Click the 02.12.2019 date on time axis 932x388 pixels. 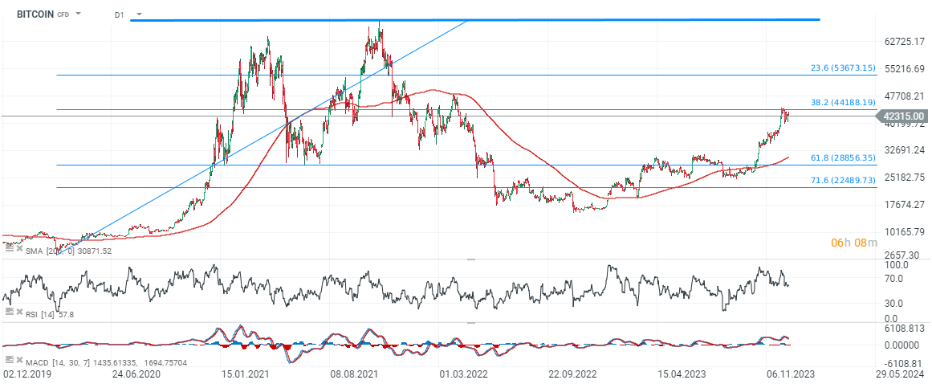pyautogui.click(x=27, y=375)
